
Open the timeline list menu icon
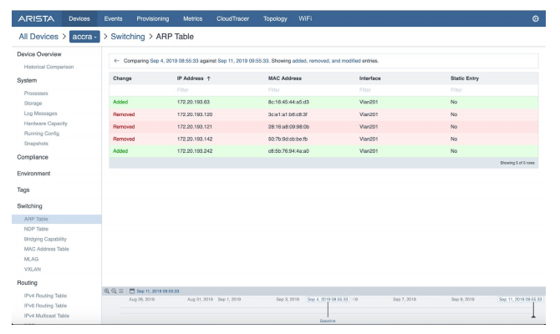pos(121,291)
